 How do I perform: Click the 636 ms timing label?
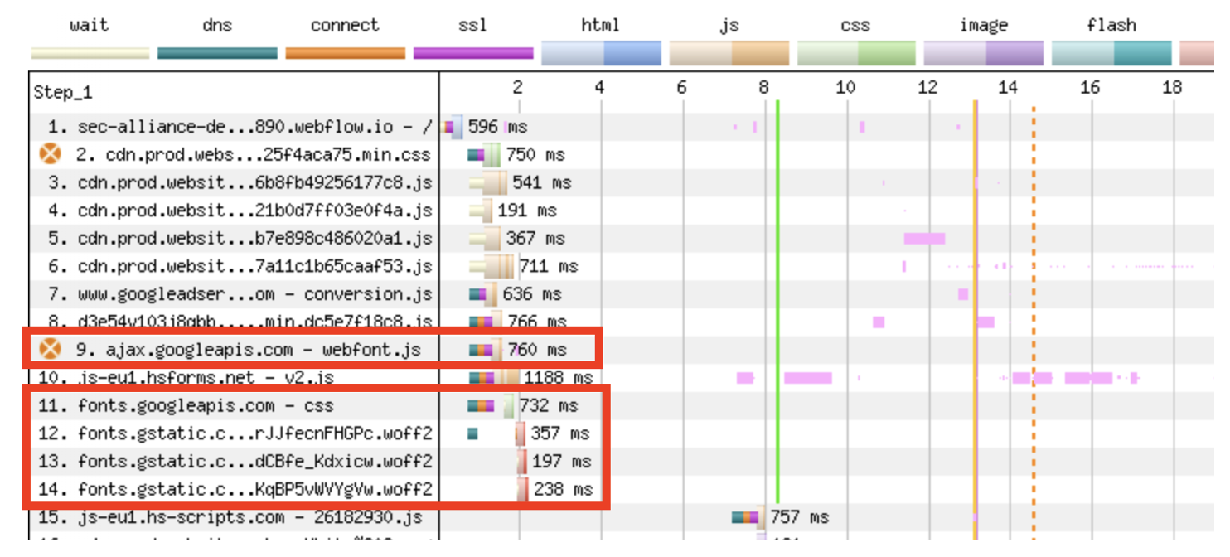click(532, 294)
